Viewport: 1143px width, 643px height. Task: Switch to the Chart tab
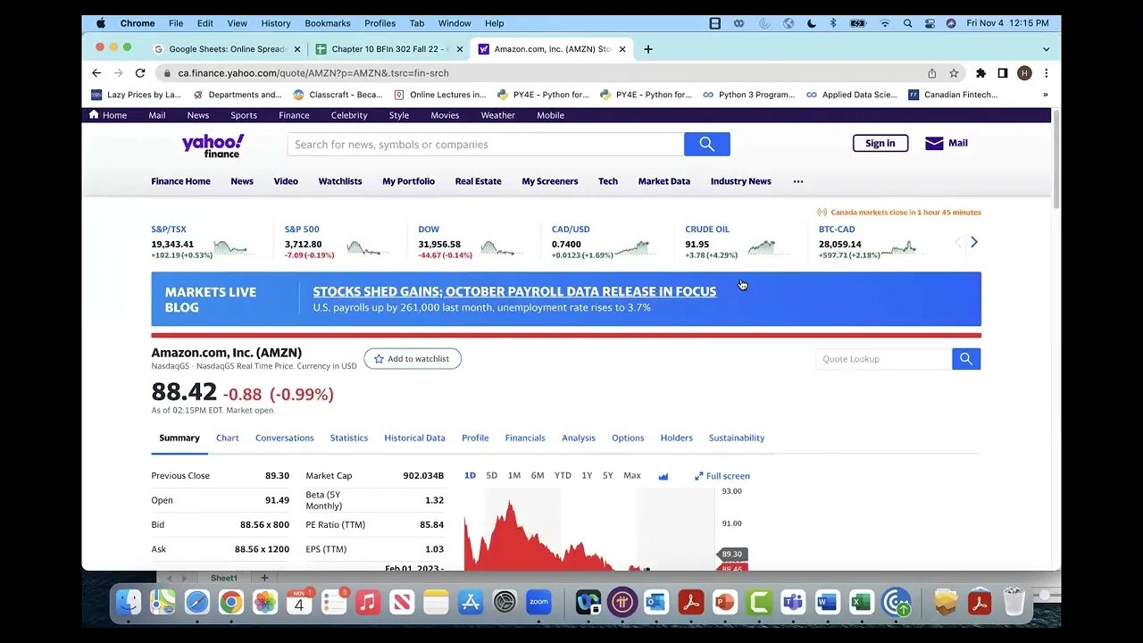pyautogui.click(x=228, y=438)
